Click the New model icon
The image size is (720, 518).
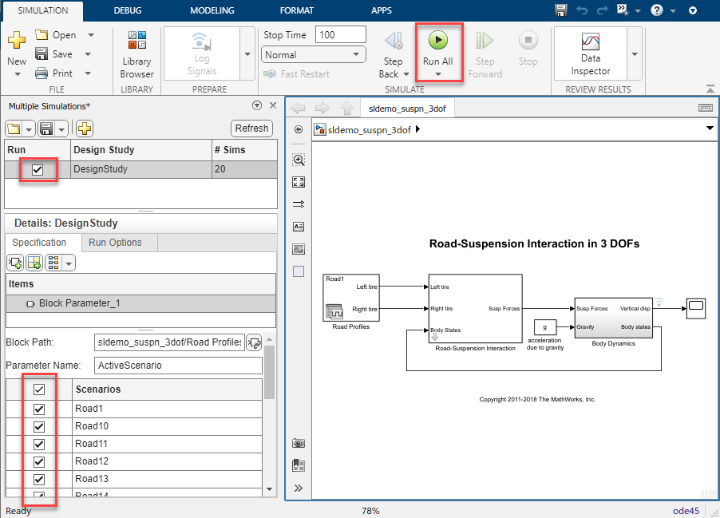pos(17,41)
